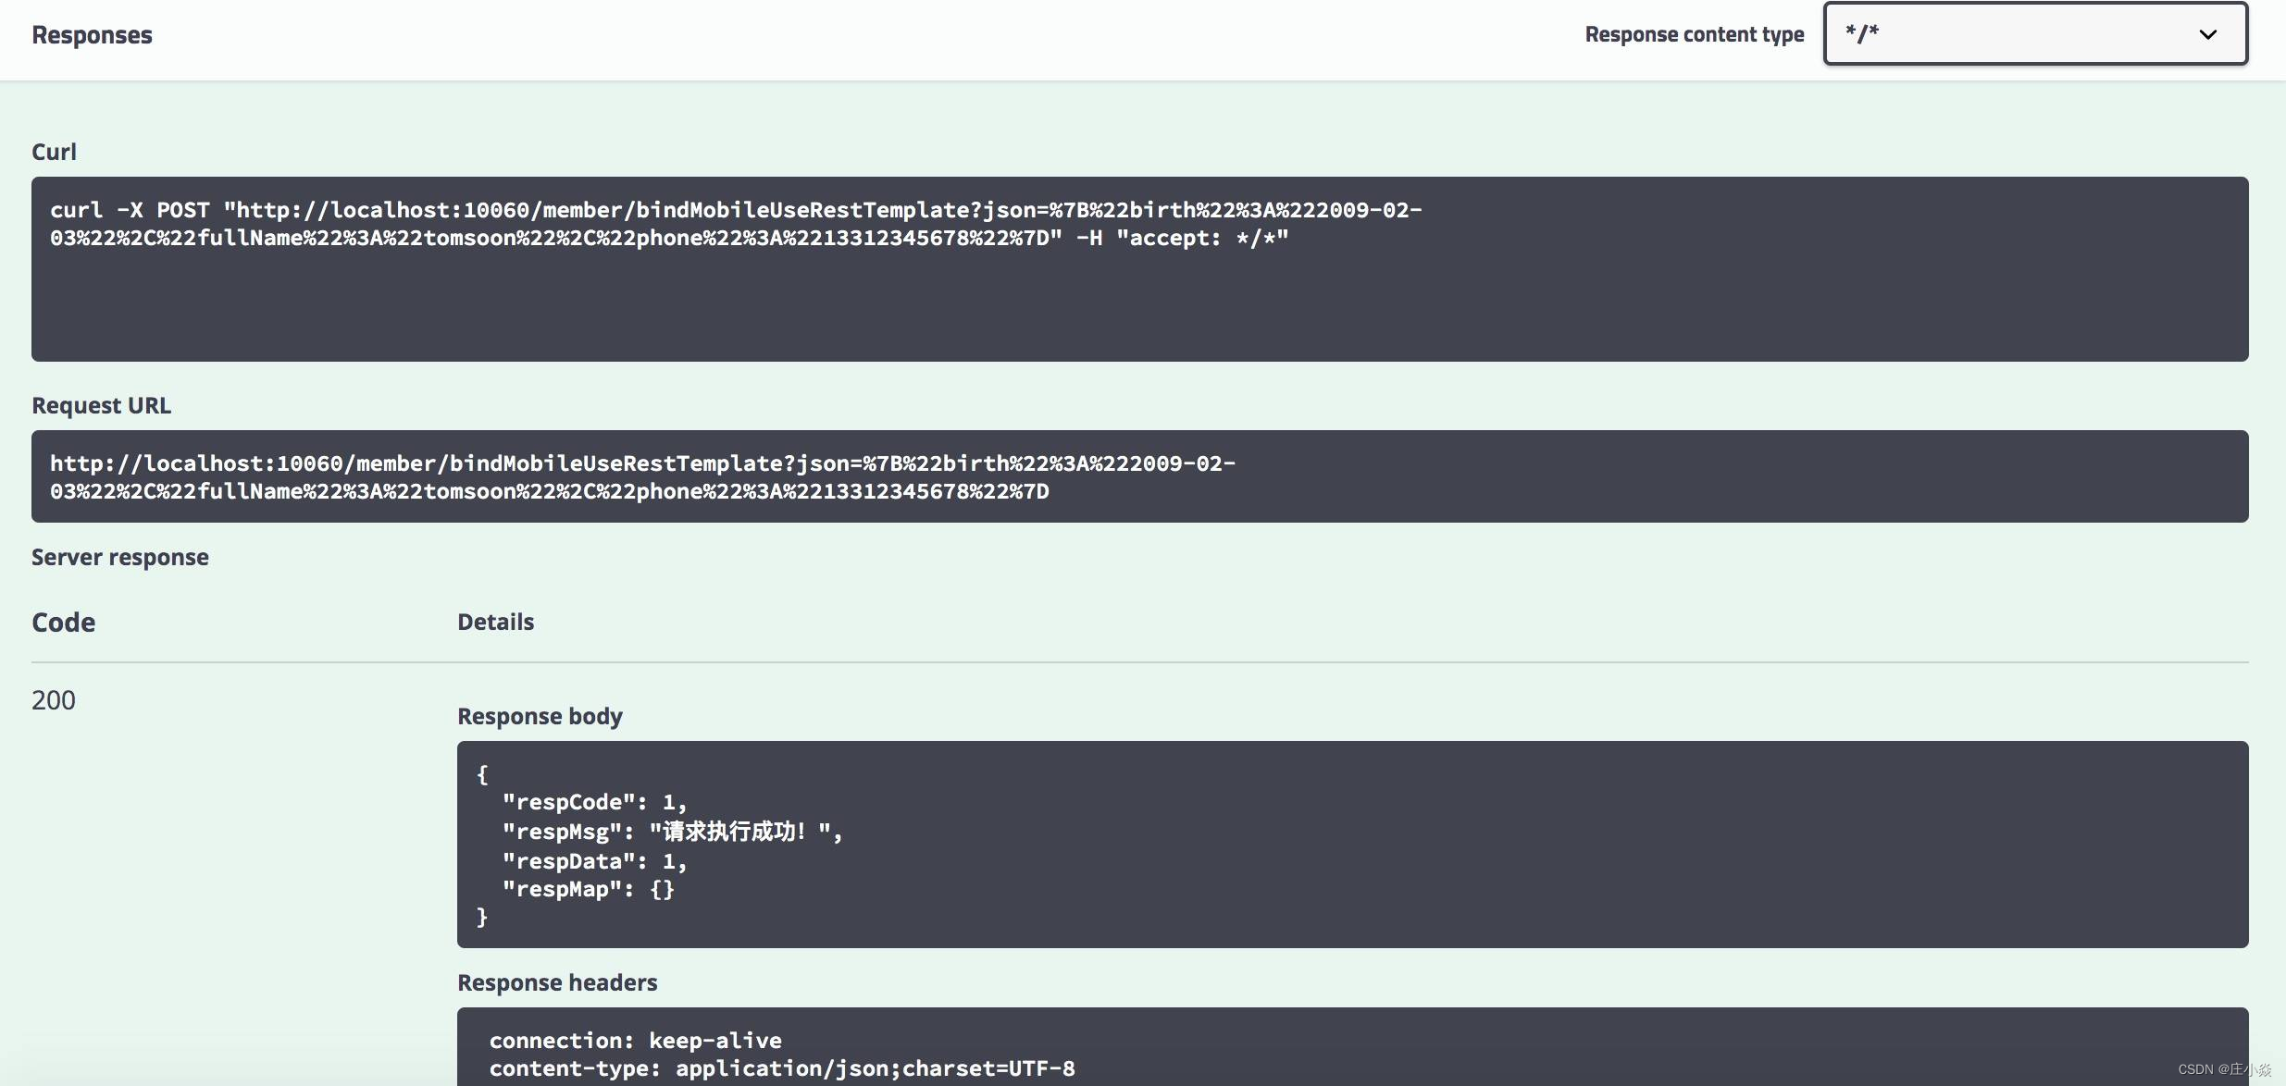Click the 200 response code
Image resolution: width=2286 pixels, height=1086 pixels.
[54, 700]
